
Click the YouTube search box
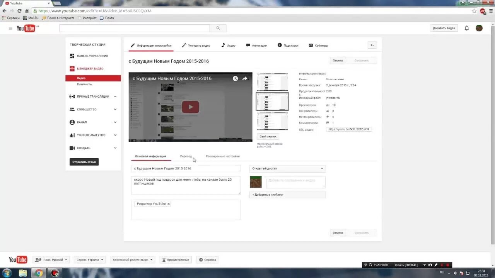coord(135,28)
